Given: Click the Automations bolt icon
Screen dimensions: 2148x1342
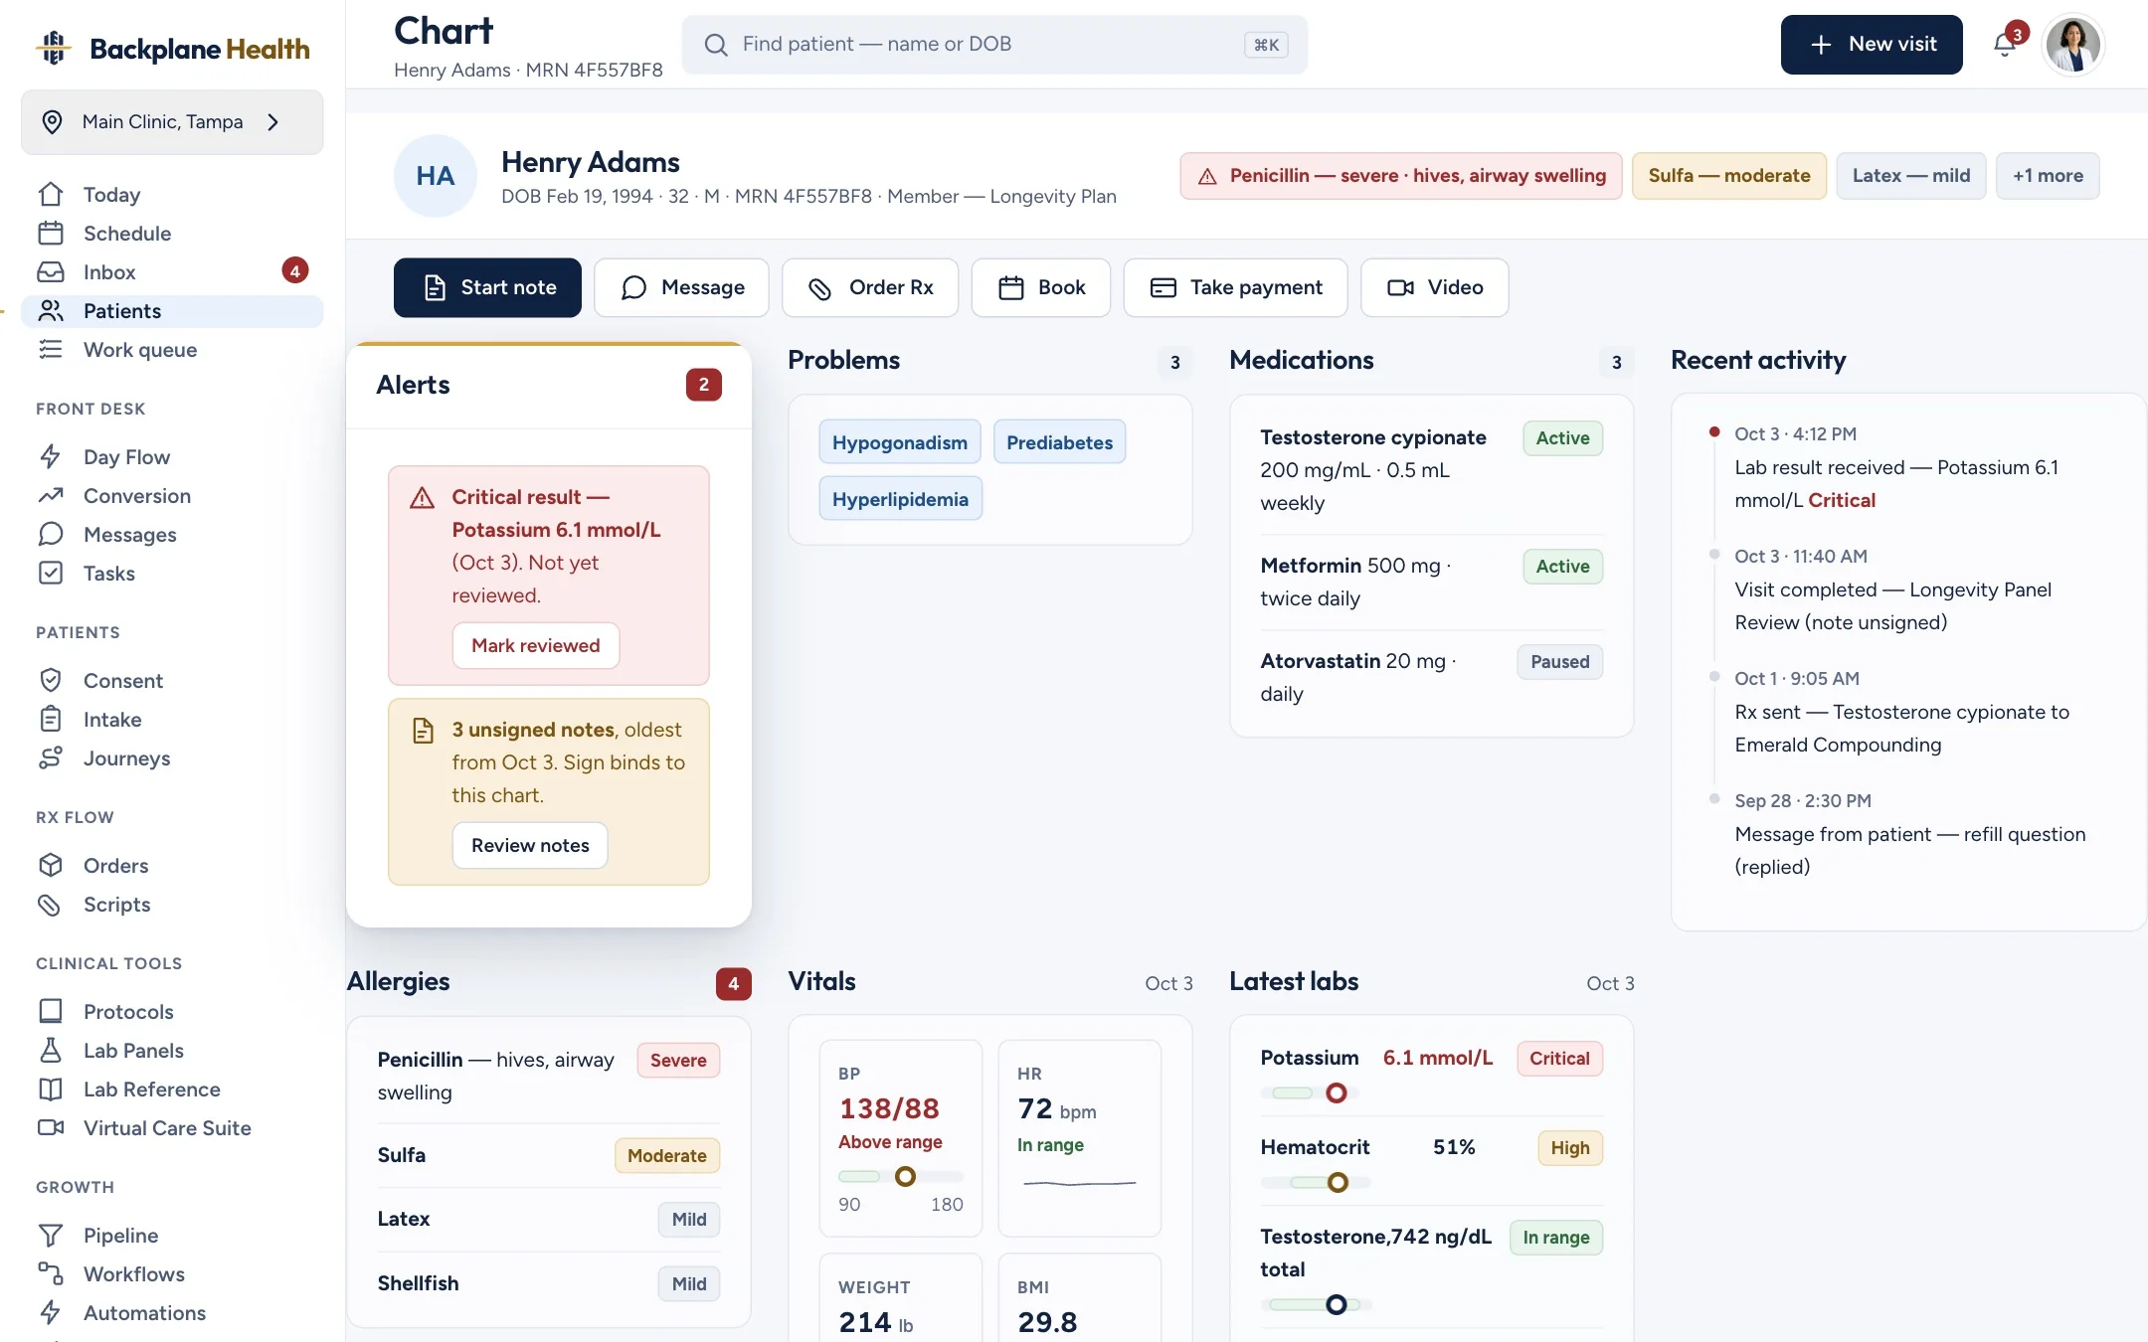Looking at the screenshot, I should pyautogui.click(x=51, y=1312).
